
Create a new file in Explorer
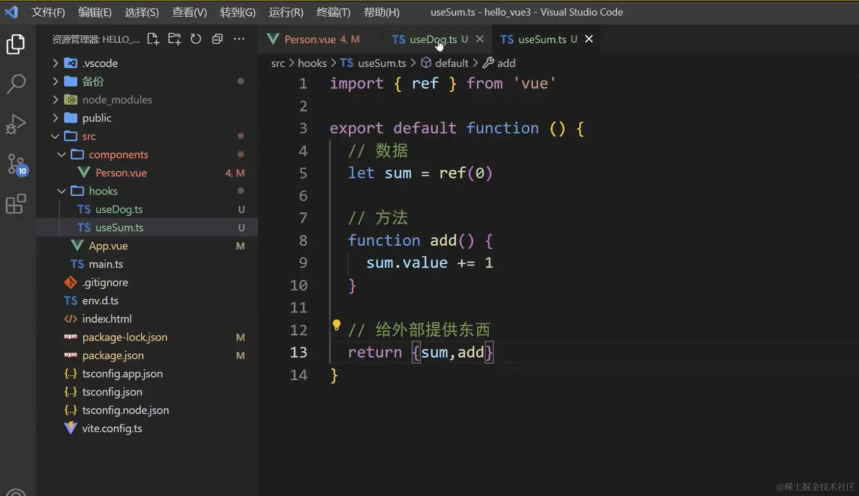click(x=153, y=39)
